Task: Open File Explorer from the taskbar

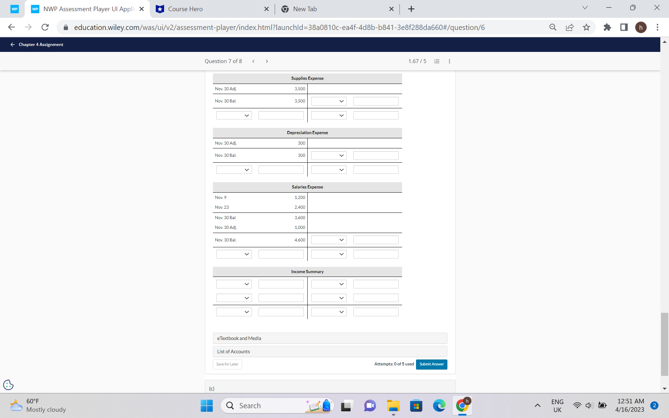Action: point(393,406)
